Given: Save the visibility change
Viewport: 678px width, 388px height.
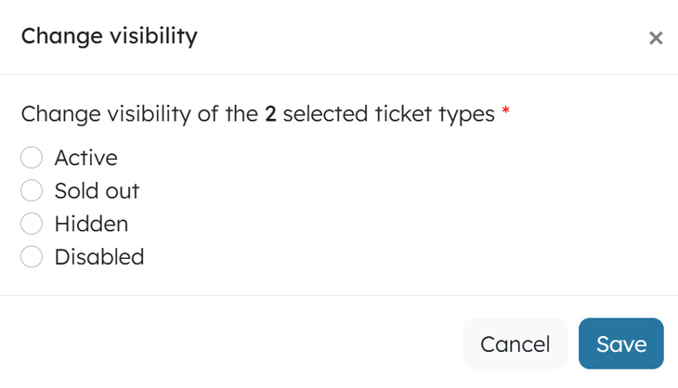Looking at the screenshot, I should (620, 344).
